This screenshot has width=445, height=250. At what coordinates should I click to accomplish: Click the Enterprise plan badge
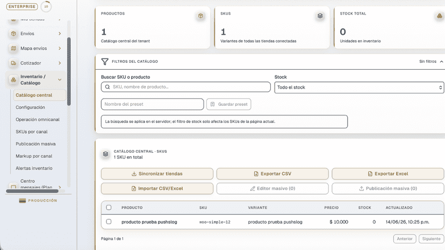coord(22,6)
